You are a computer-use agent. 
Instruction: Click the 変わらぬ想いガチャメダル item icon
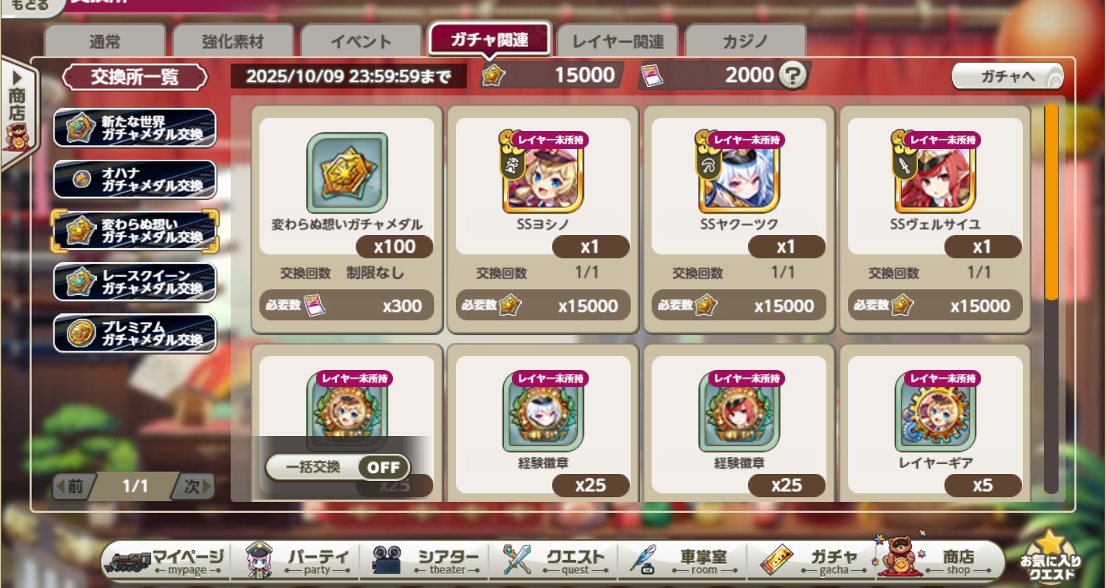[347, 172]
